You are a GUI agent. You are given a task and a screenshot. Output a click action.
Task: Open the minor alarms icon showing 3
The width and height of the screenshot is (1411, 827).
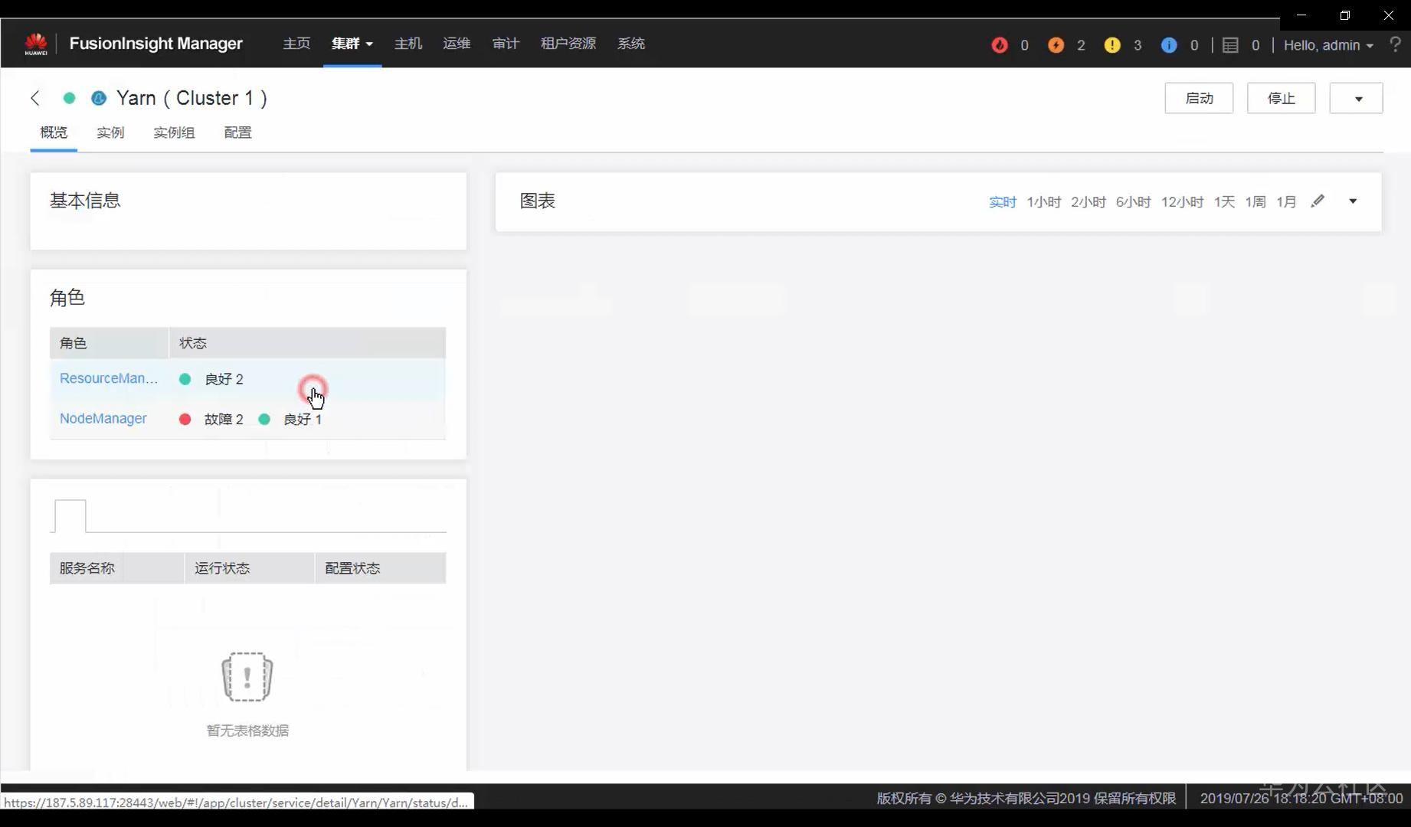[x=1112, y=44]
